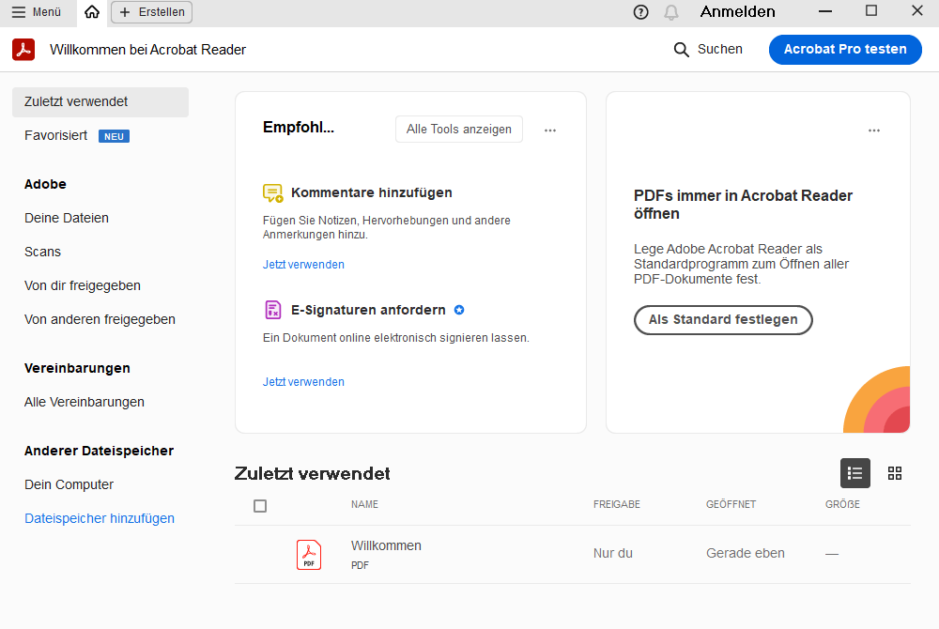This screenshot has height=629, width=939.
Task: Open Favorisiert in the sidebar
Action: click(55, 136)
